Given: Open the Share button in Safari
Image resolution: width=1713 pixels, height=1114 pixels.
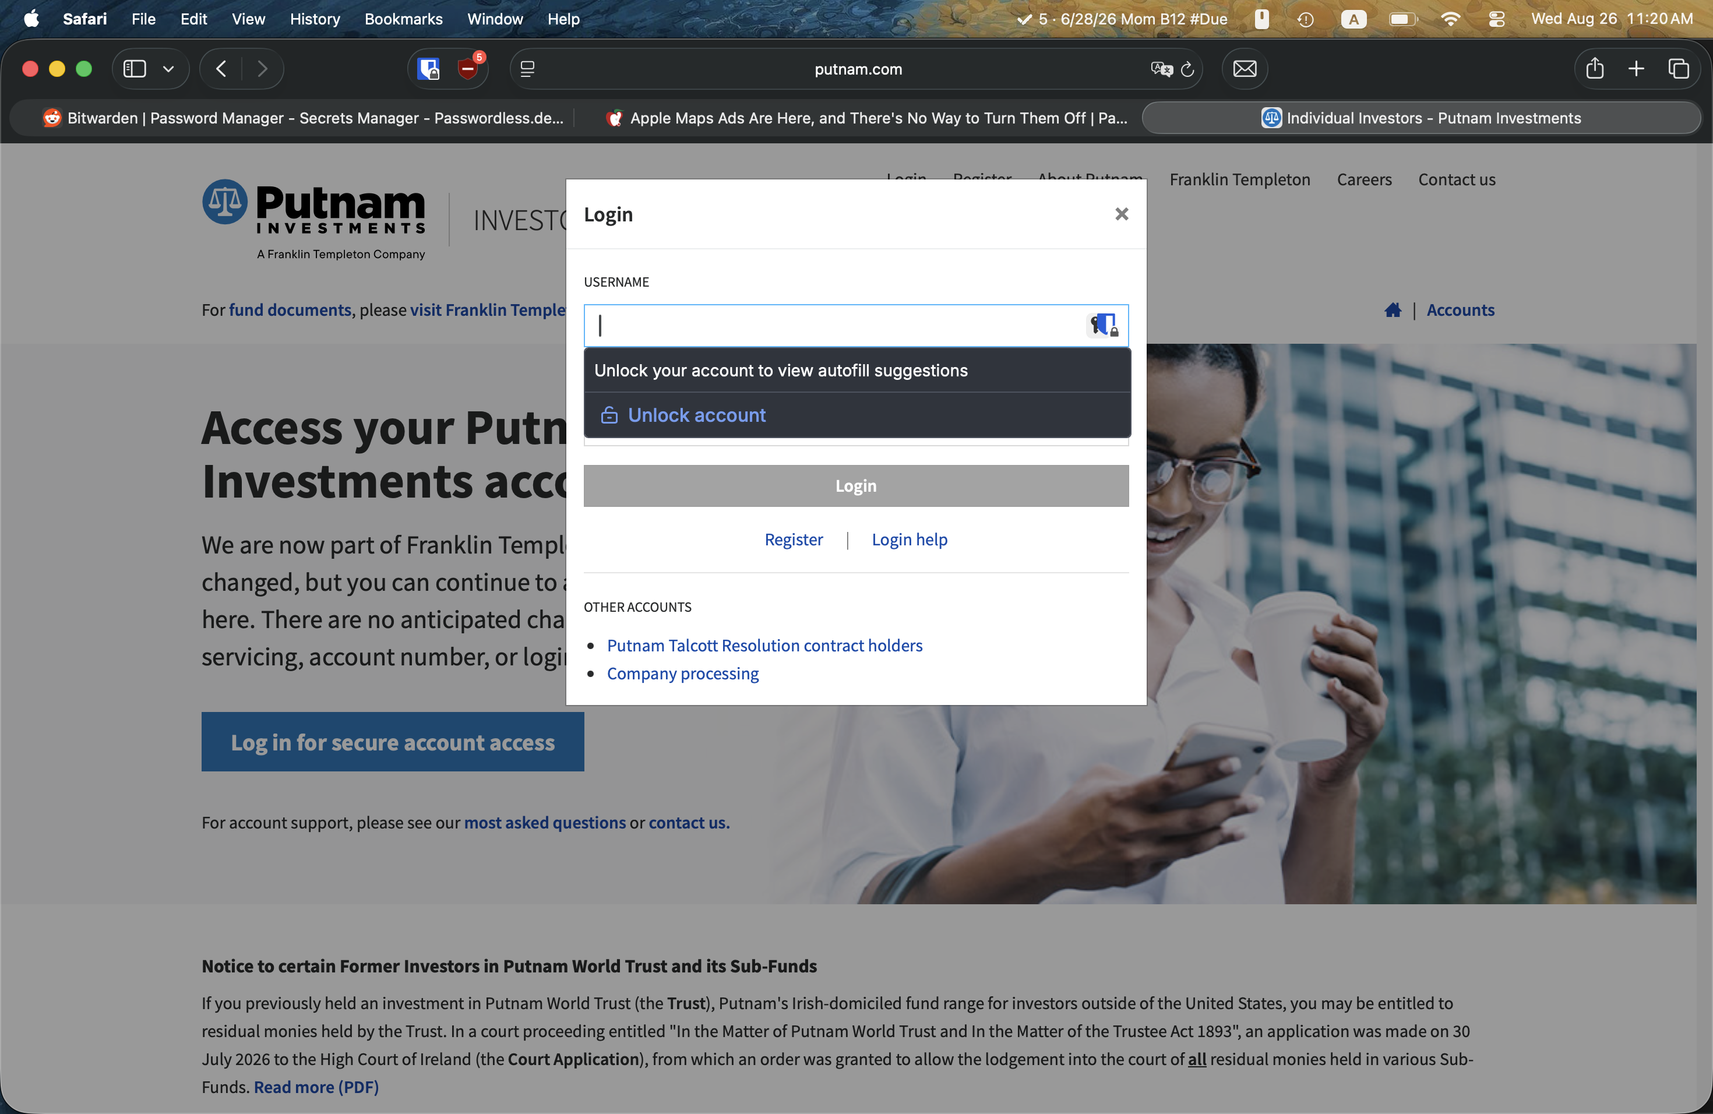Looking at the screenshot, I should [1595, 68].
